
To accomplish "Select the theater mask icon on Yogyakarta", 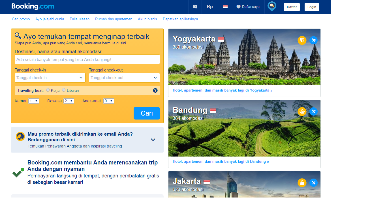I will click(302, 40).
